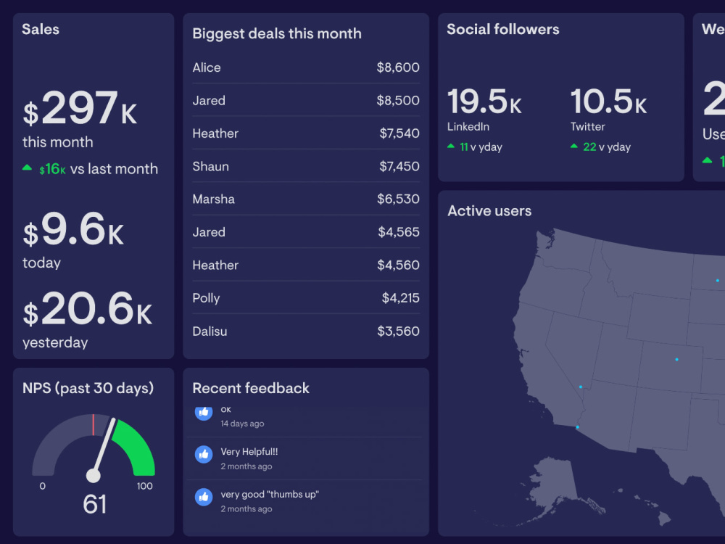The height and width of the screenshot is (544, 725).
Task: Select Jared's $8,500 deal row
Action: click(x=306, y=100)
